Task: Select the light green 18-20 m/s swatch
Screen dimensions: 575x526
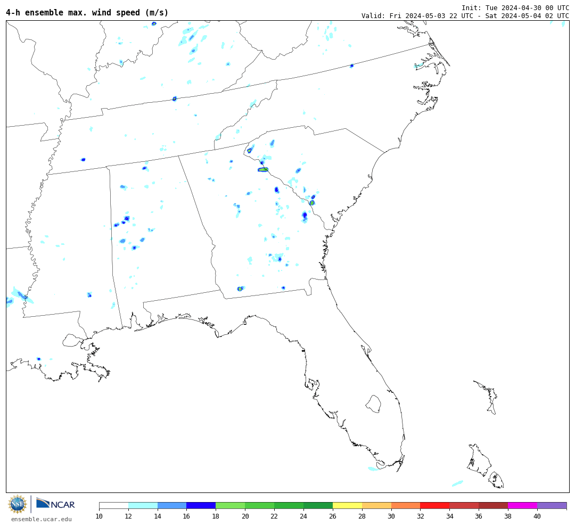Action: [x=231, y=506]
